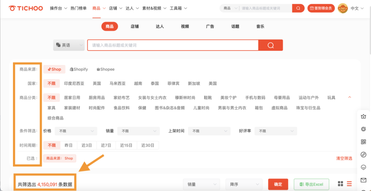371x191 pixels.
Task: Filter by country 英国
Action: tap(97, 83)
